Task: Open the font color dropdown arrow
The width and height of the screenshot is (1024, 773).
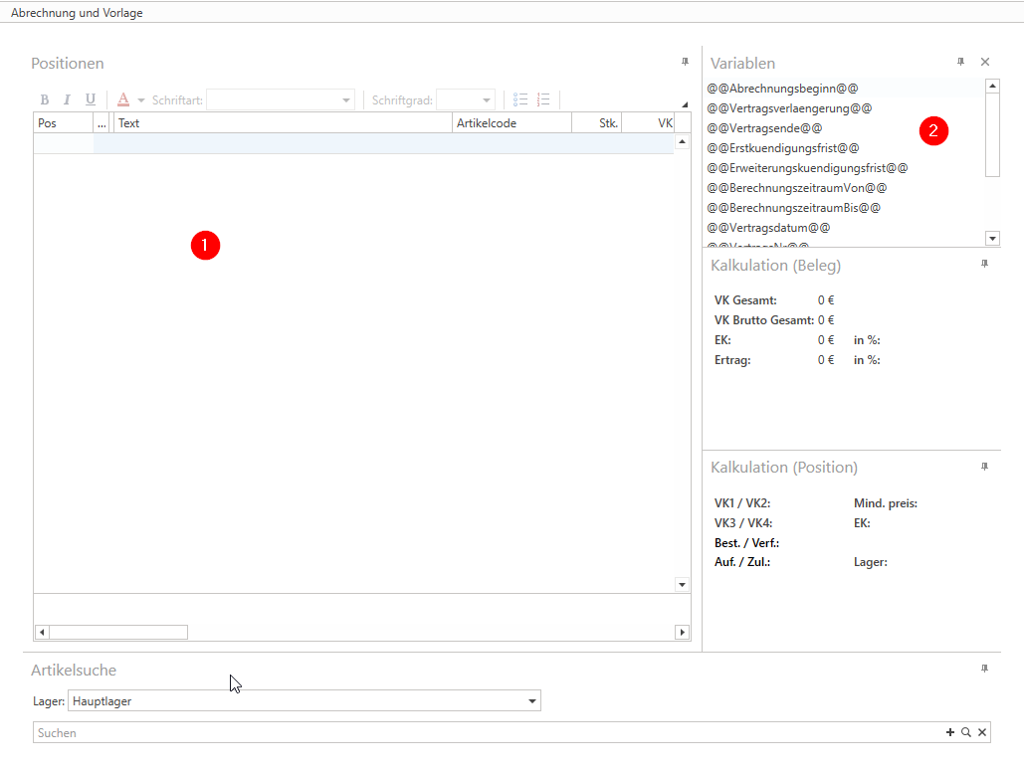Action: click(x=141, y=100)
